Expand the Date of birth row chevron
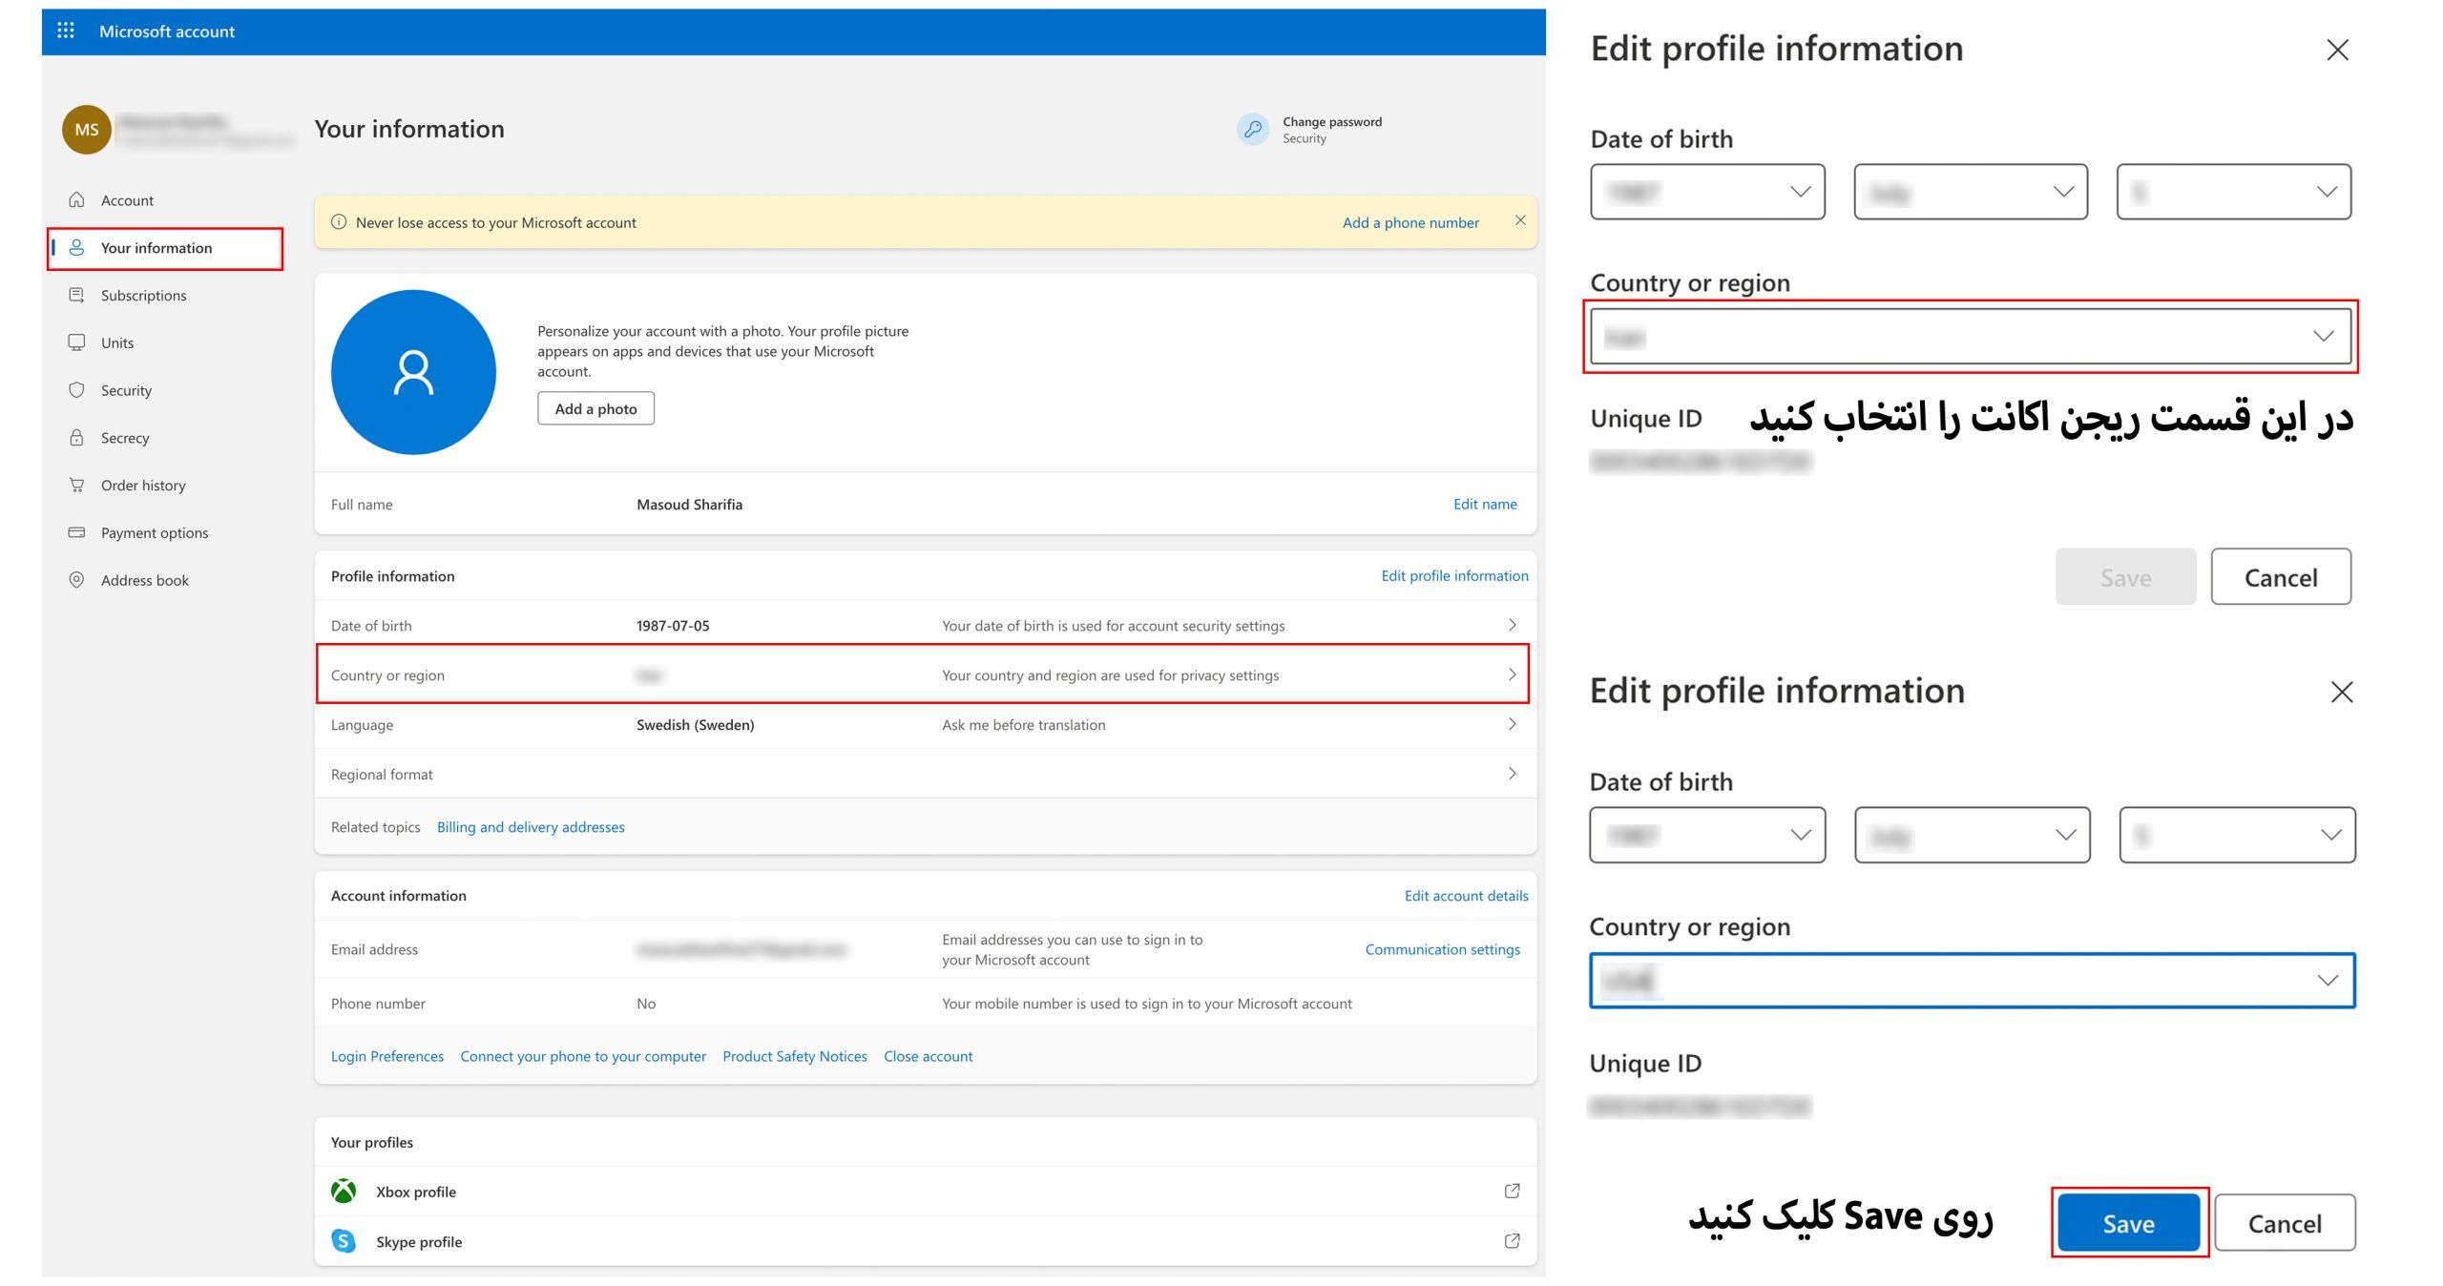This screenshot has width=2443, height=1286. tap(1512, 625)
